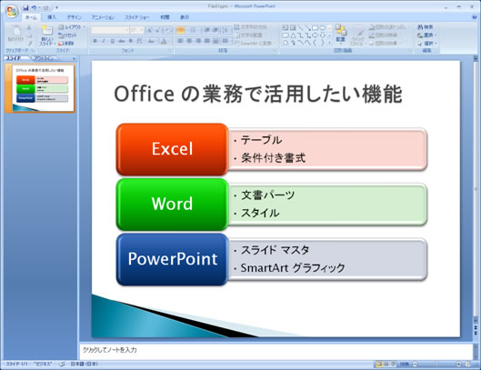Toggle strikethrough formatting

pos(122,41)
